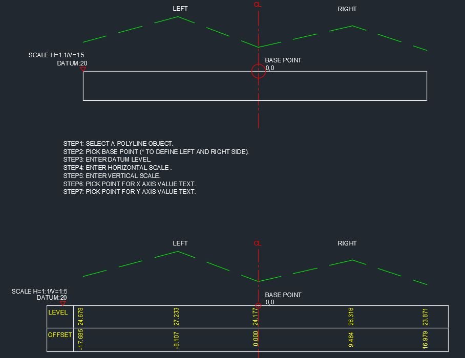Select the RIGHT label in the lower section
The height and width of the screenshot is (358, 465).
coord(347,243)
